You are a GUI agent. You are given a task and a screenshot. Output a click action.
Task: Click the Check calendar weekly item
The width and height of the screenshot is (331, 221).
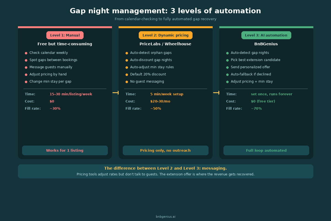(49, 53)
